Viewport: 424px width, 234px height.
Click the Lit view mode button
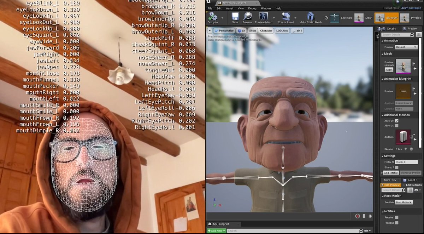(241, 31)
